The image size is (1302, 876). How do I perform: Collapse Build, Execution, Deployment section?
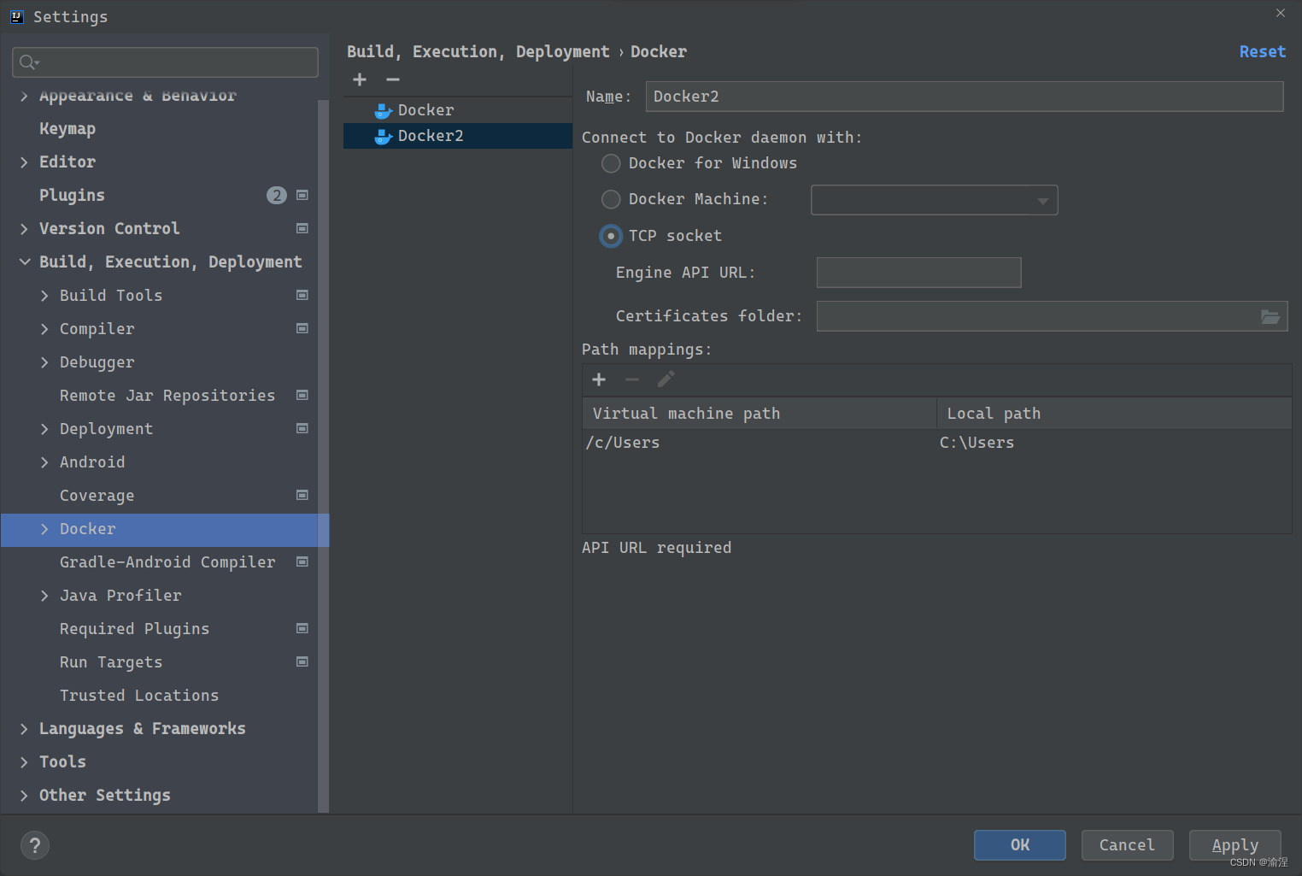[x=24, y=262]
